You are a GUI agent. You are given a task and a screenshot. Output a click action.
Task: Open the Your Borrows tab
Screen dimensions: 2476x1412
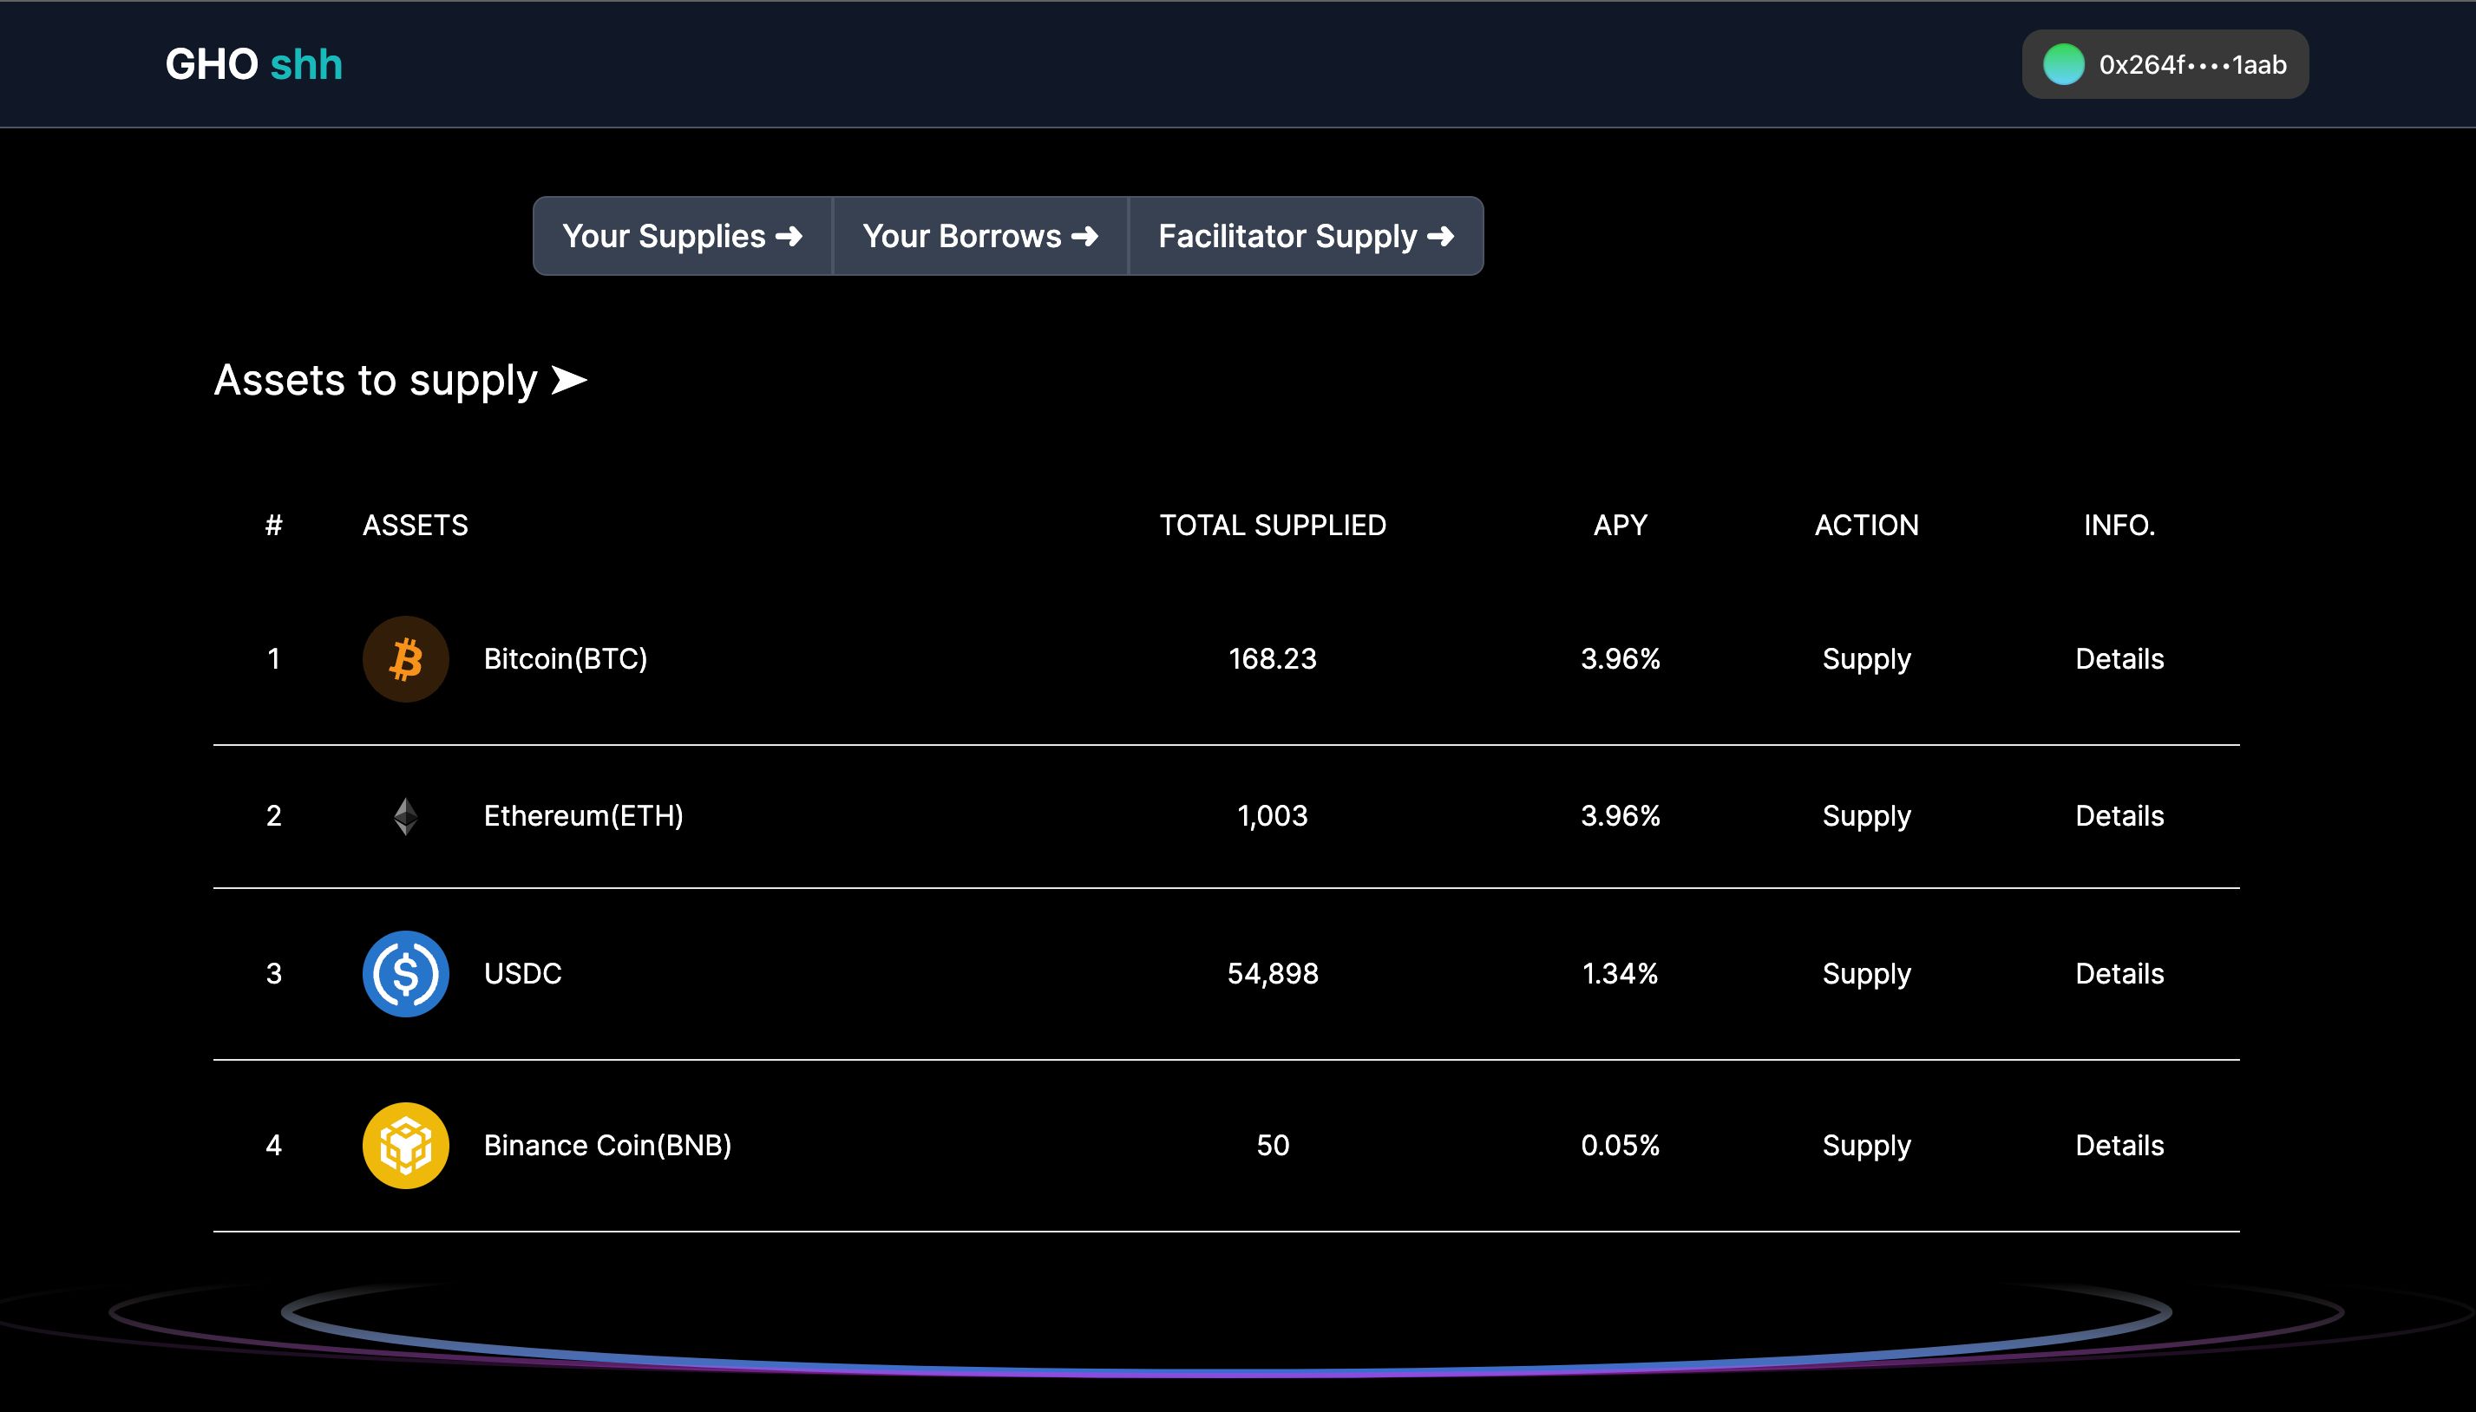980,236
